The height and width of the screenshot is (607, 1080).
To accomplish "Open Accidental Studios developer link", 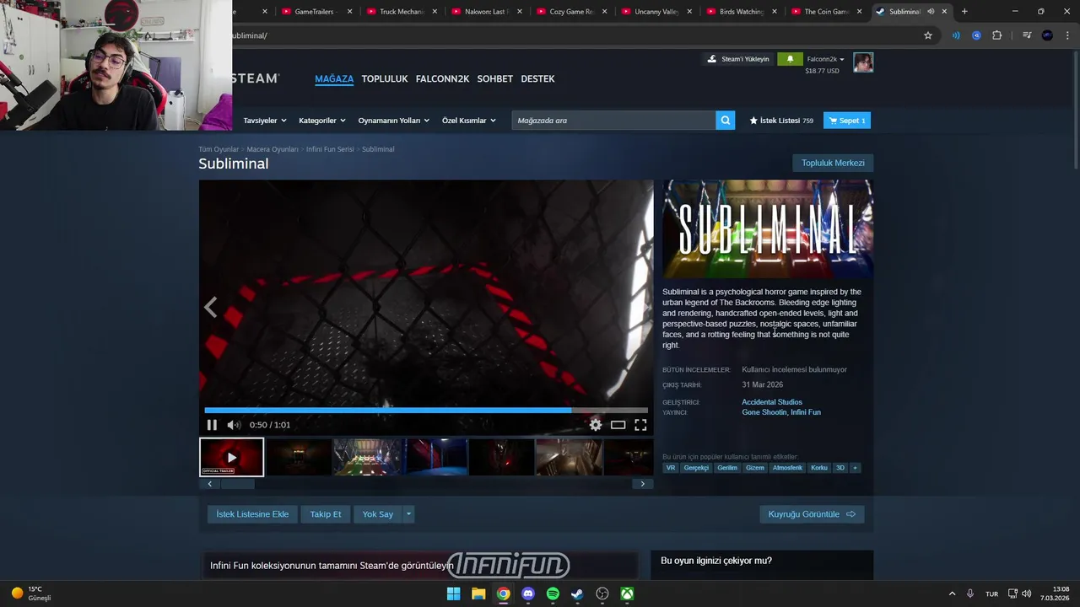I will pyautogui.click(x=772, y=402).
